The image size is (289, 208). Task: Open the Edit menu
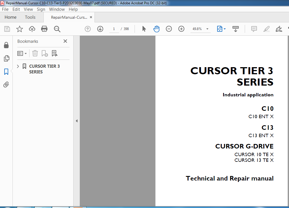16,9
